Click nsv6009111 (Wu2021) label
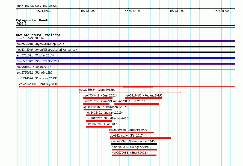 (130, 101)
